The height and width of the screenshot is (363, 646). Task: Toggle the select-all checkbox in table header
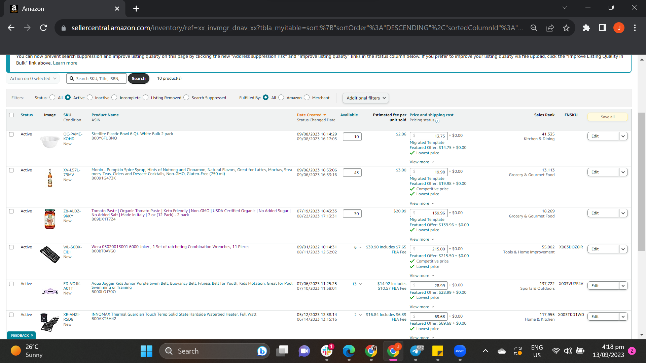pos(11,115)
